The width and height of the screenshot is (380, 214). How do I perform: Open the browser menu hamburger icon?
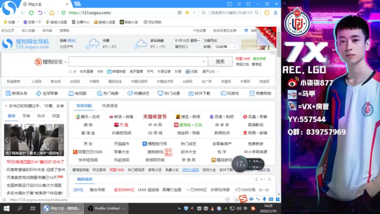point(239,4)
